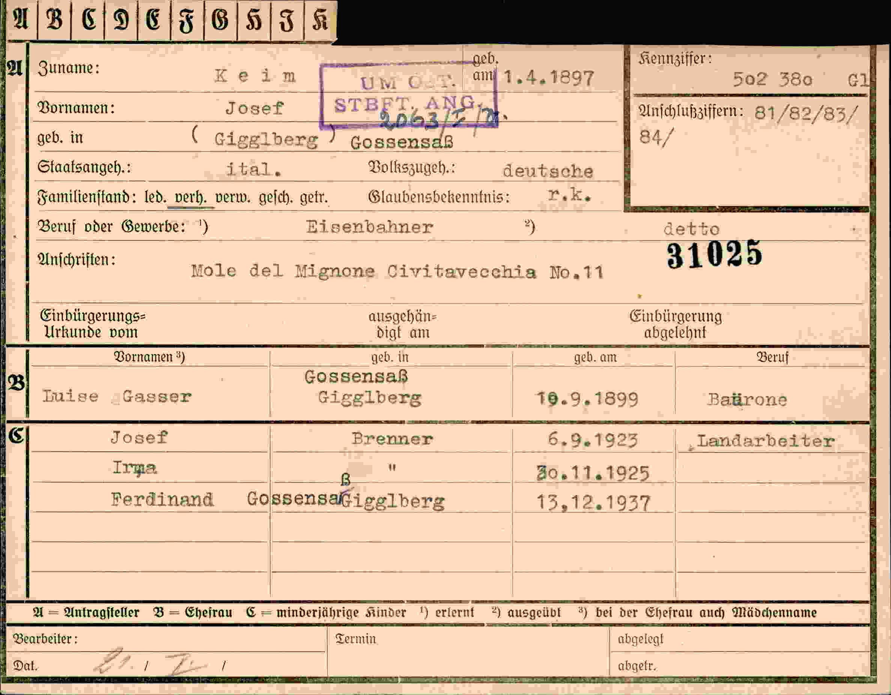This screenshot has height=695, width=891.
Task: Select index tab letter H
Action: coord(253,20)
